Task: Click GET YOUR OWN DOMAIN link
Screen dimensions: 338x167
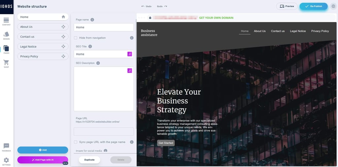Action: pyautogui.click(x=216, y=18)
